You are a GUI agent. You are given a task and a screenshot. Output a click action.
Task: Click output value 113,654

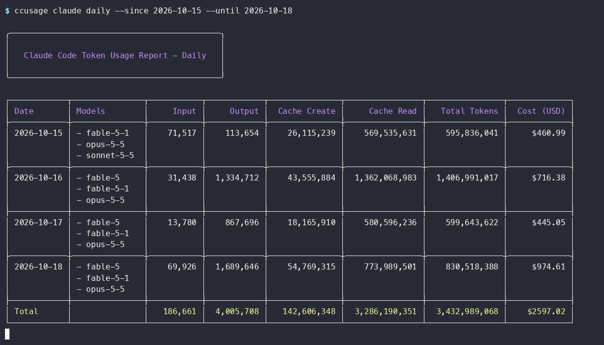click(x=242, y=133)
